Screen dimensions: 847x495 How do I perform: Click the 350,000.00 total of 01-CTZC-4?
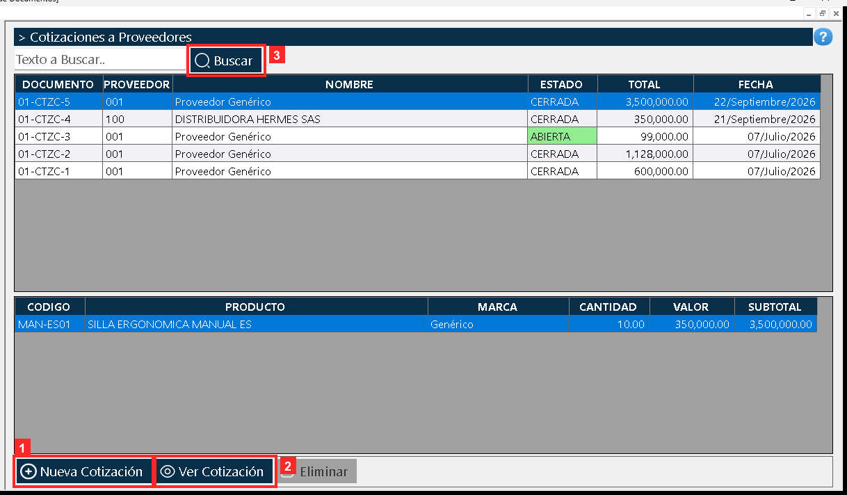point(645,119)
